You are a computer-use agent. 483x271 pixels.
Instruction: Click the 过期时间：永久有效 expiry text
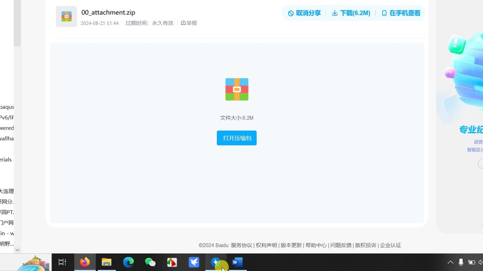(149, 23)
